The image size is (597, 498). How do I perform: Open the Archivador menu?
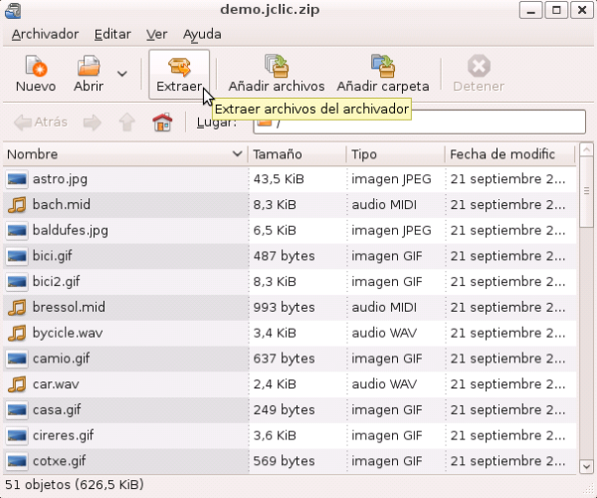[45, 34]
